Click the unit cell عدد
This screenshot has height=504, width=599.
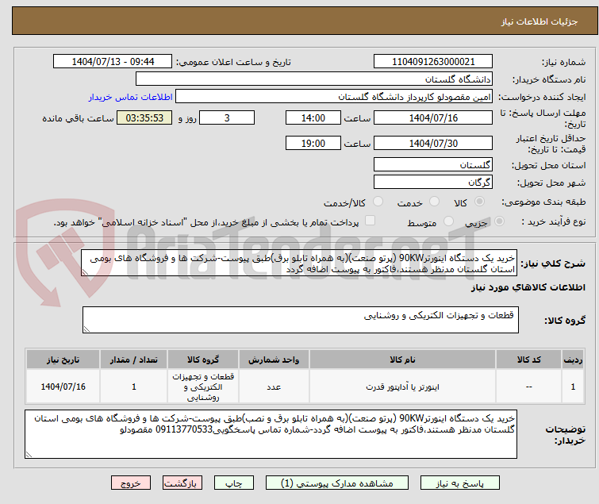point(274,387)
